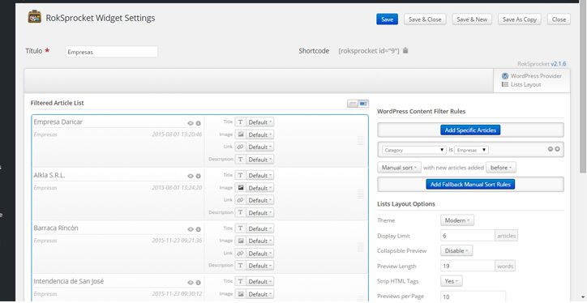Click Link icon for Empresa Daricar
The width and height of the screenshot is (587, 303).
[x=240, y=147]
